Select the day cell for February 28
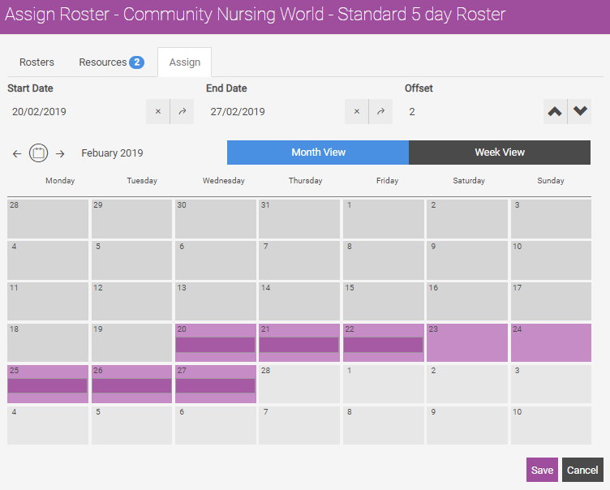The image size is (610, 490). coord(299,384)
